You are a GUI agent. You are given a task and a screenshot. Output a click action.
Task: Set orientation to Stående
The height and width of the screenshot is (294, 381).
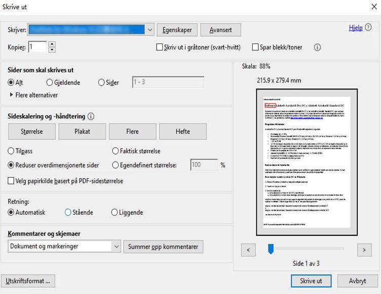68,212
